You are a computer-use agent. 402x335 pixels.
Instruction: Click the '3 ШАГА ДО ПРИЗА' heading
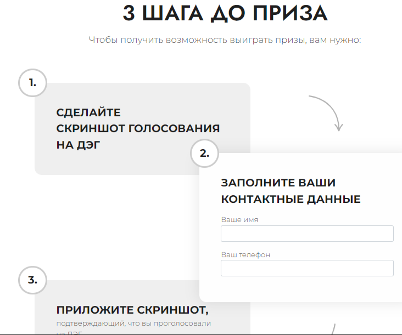coord(225,13)
